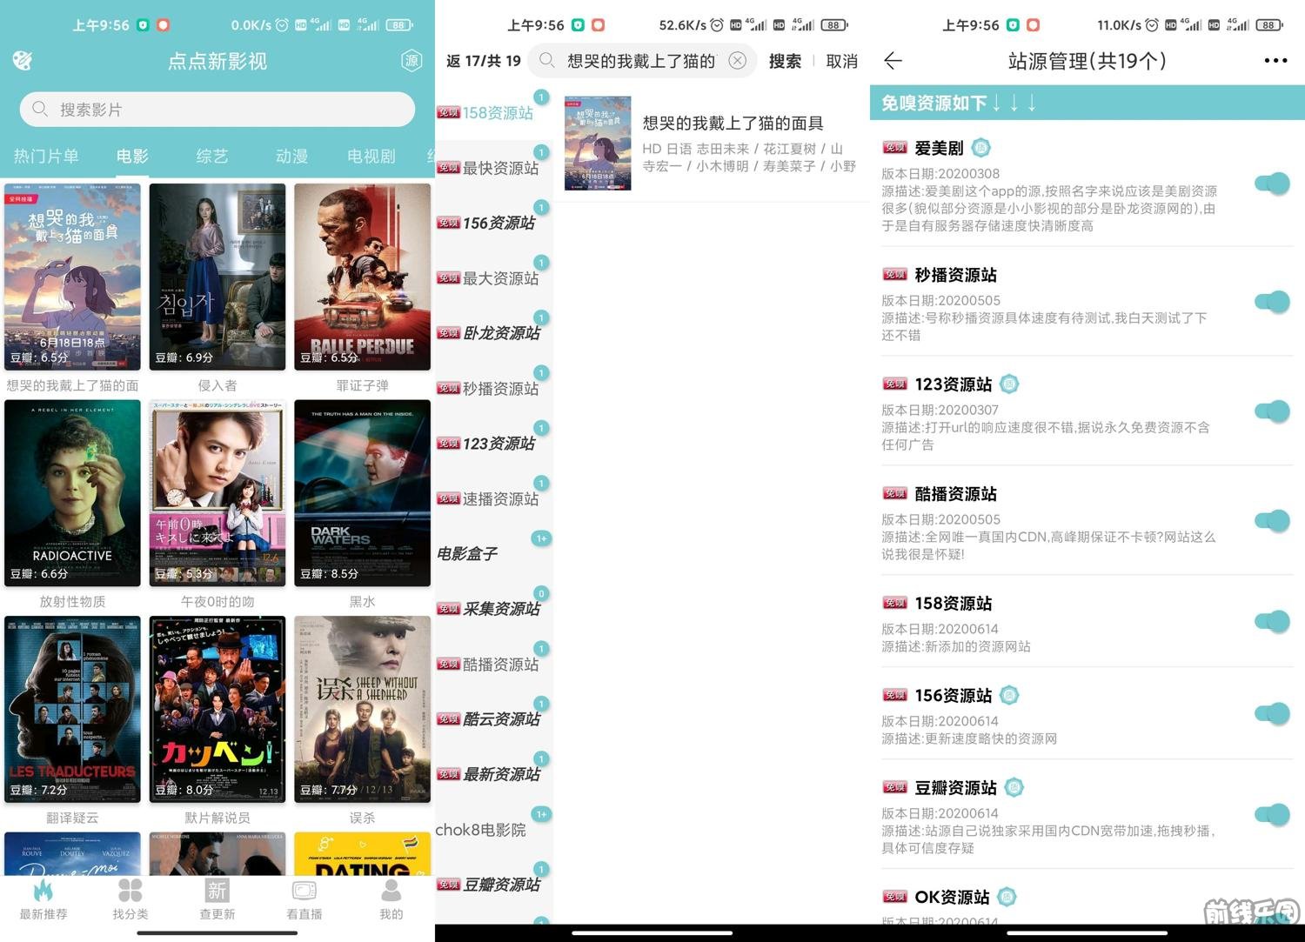The height and width of the screenshot is (942, 1305).
Task: Open 放射性物质 movie poster
Action: [x=72, y=493]
